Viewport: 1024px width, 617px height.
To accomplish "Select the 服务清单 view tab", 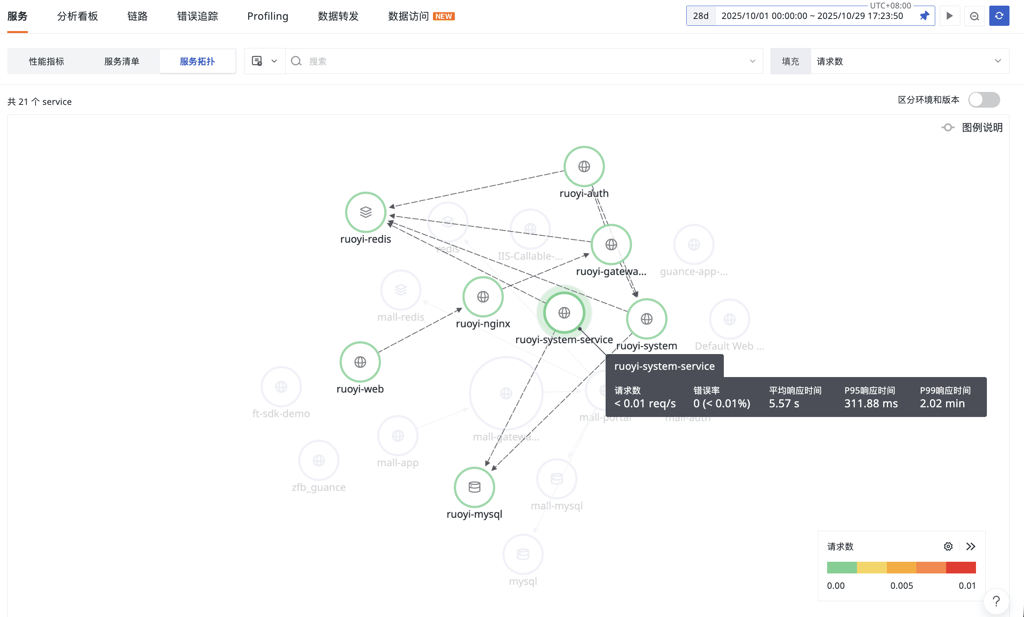I will 121,61.
